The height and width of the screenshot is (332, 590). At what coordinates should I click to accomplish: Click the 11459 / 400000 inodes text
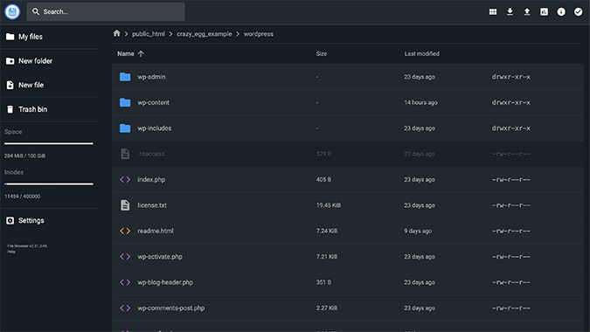[x=22, y=197]
